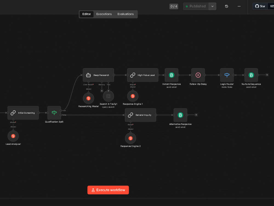Open workflow history clock icon

coord(227,6)
